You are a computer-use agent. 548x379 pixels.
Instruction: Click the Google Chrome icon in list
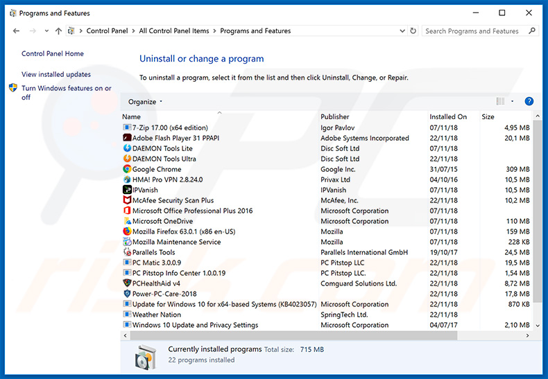[x=127, y=169]
